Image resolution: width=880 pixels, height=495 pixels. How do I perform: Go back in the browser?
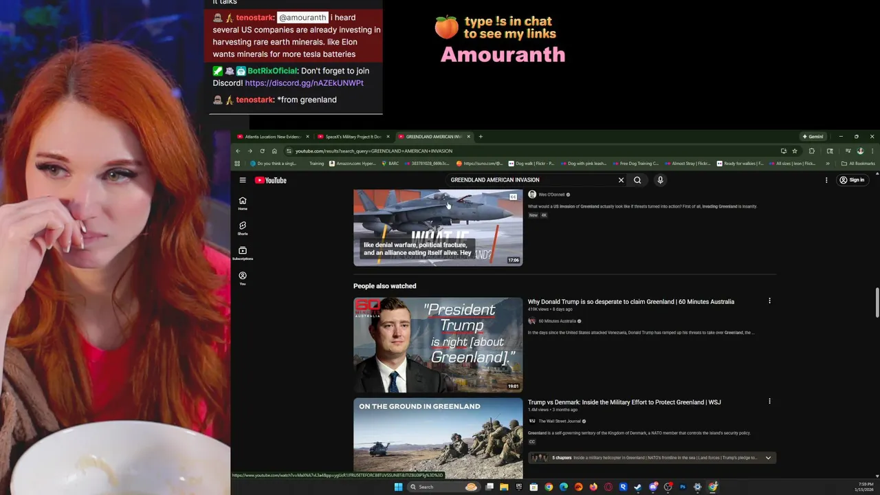coord(238,151)
